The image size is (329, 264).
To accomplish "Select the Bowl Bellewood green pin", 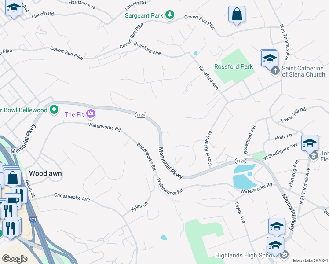I will click(x=54, y=109).
